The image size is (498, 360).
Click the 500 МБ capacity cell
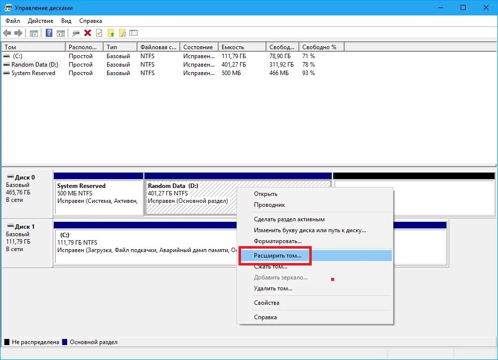[x=231, y=73]
